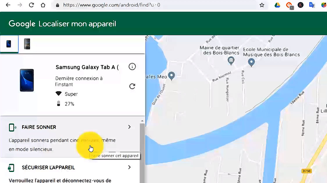Click the orange extension icon with badge
This screenshot has width=327, height=183.
(290, 6)
